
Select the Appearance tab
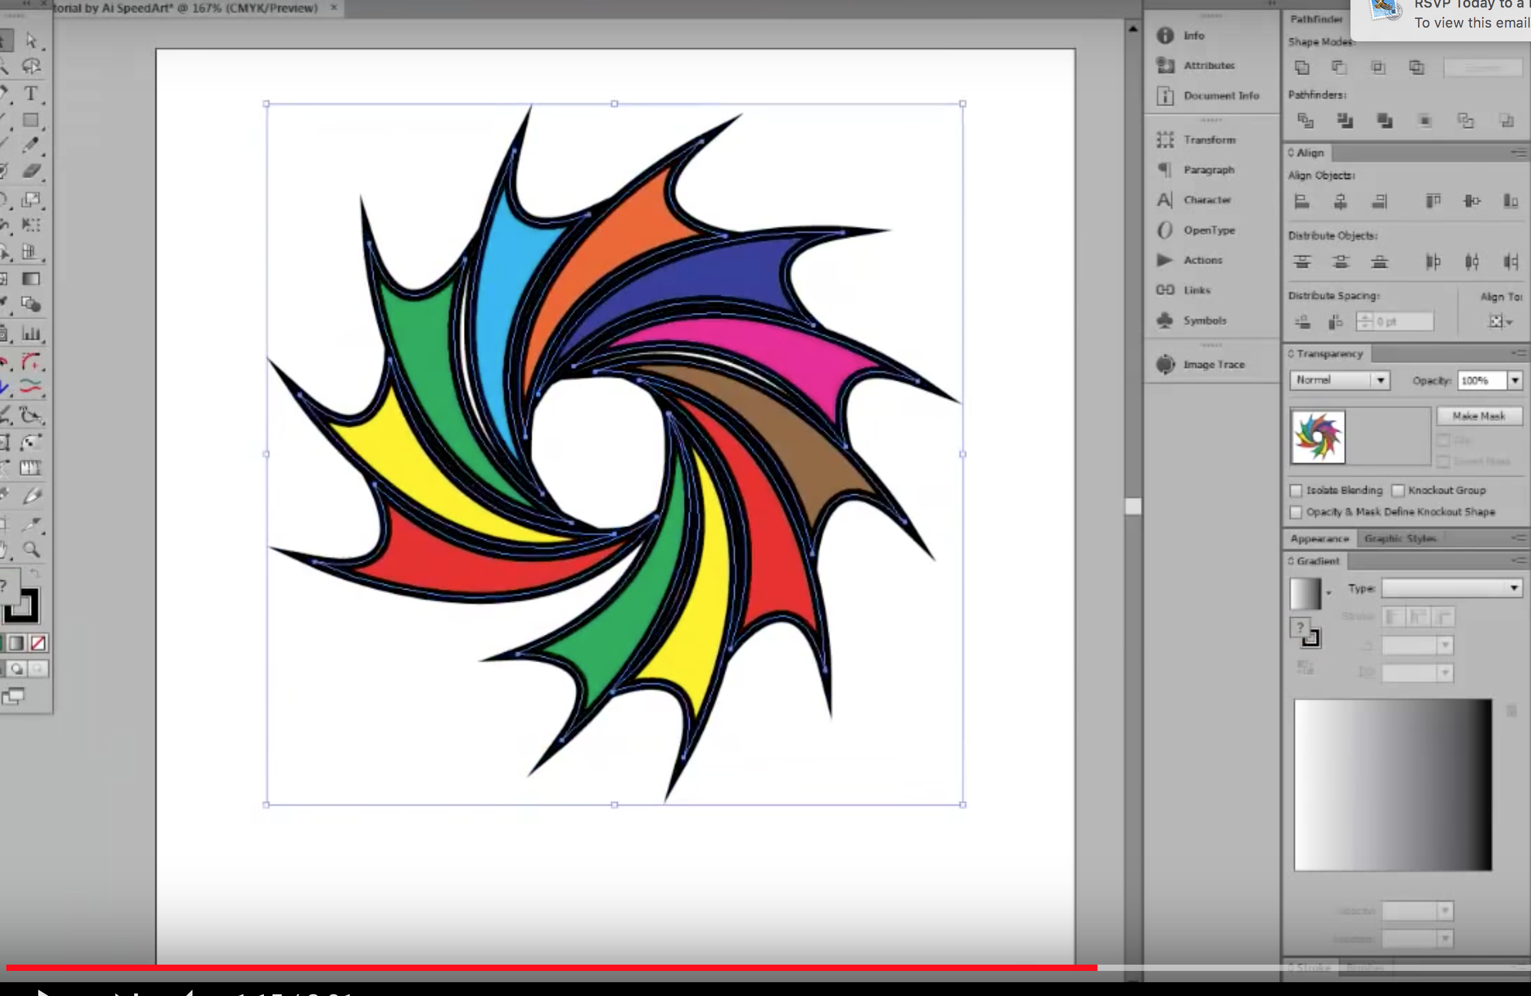pos(1319,539)
